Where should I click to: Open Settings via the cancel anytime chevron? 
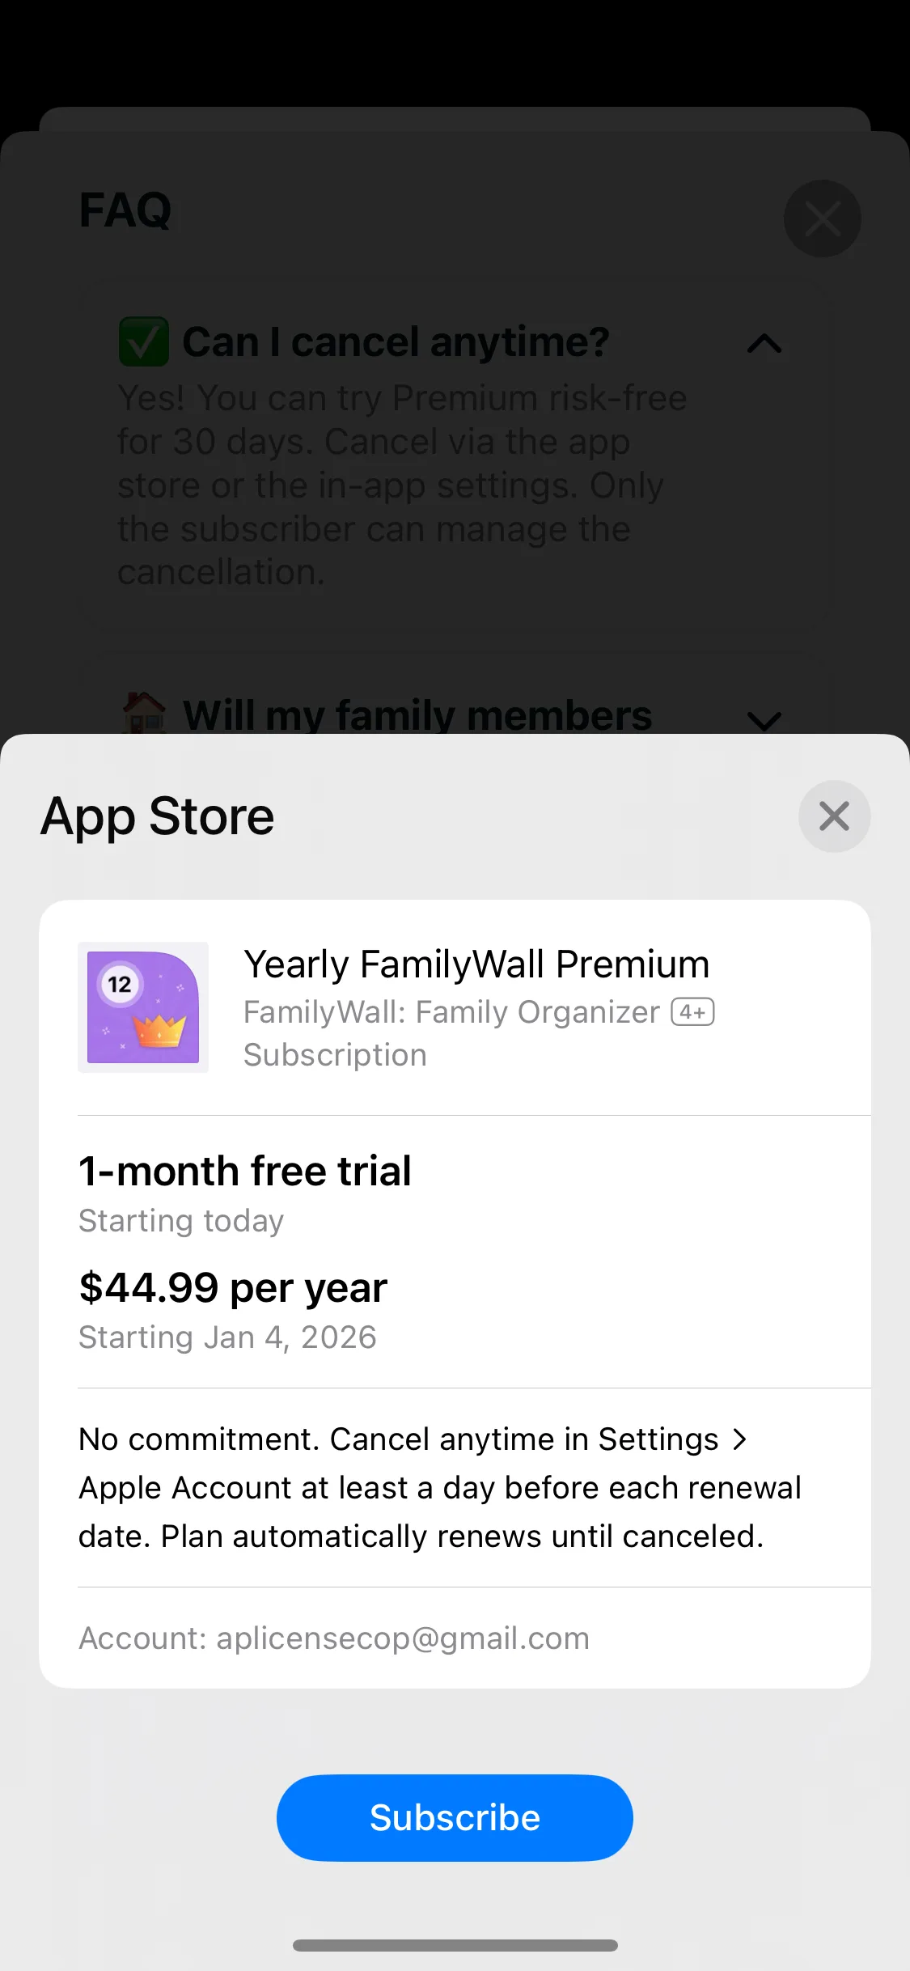(x=739, y=1439)
